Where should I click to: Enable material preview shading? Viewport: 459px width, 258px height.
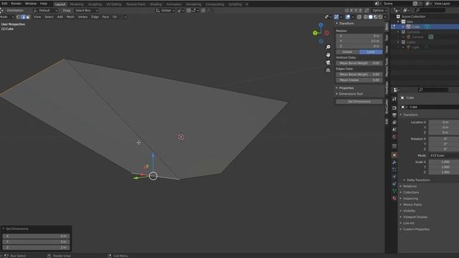(376, 17)
